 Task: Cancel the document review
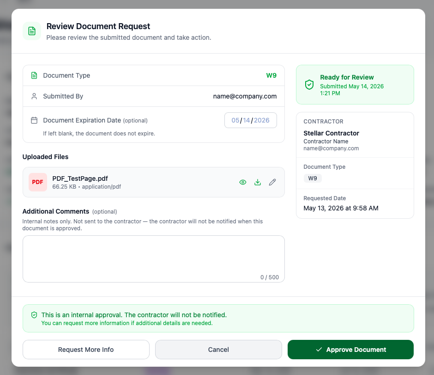[218, 350]
